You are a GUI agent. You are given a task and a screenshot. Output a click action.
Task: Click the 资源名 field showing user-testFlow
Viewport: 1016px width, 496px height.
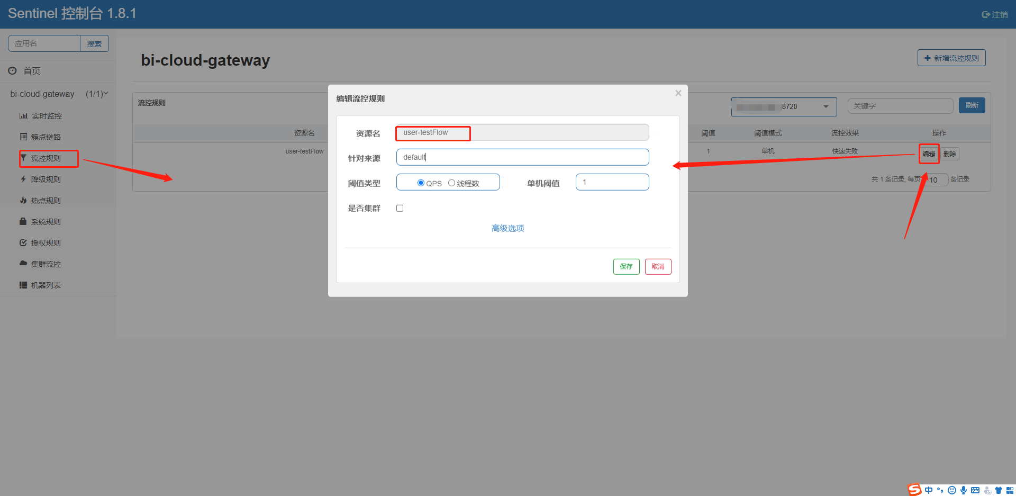[x=523, y=132]
